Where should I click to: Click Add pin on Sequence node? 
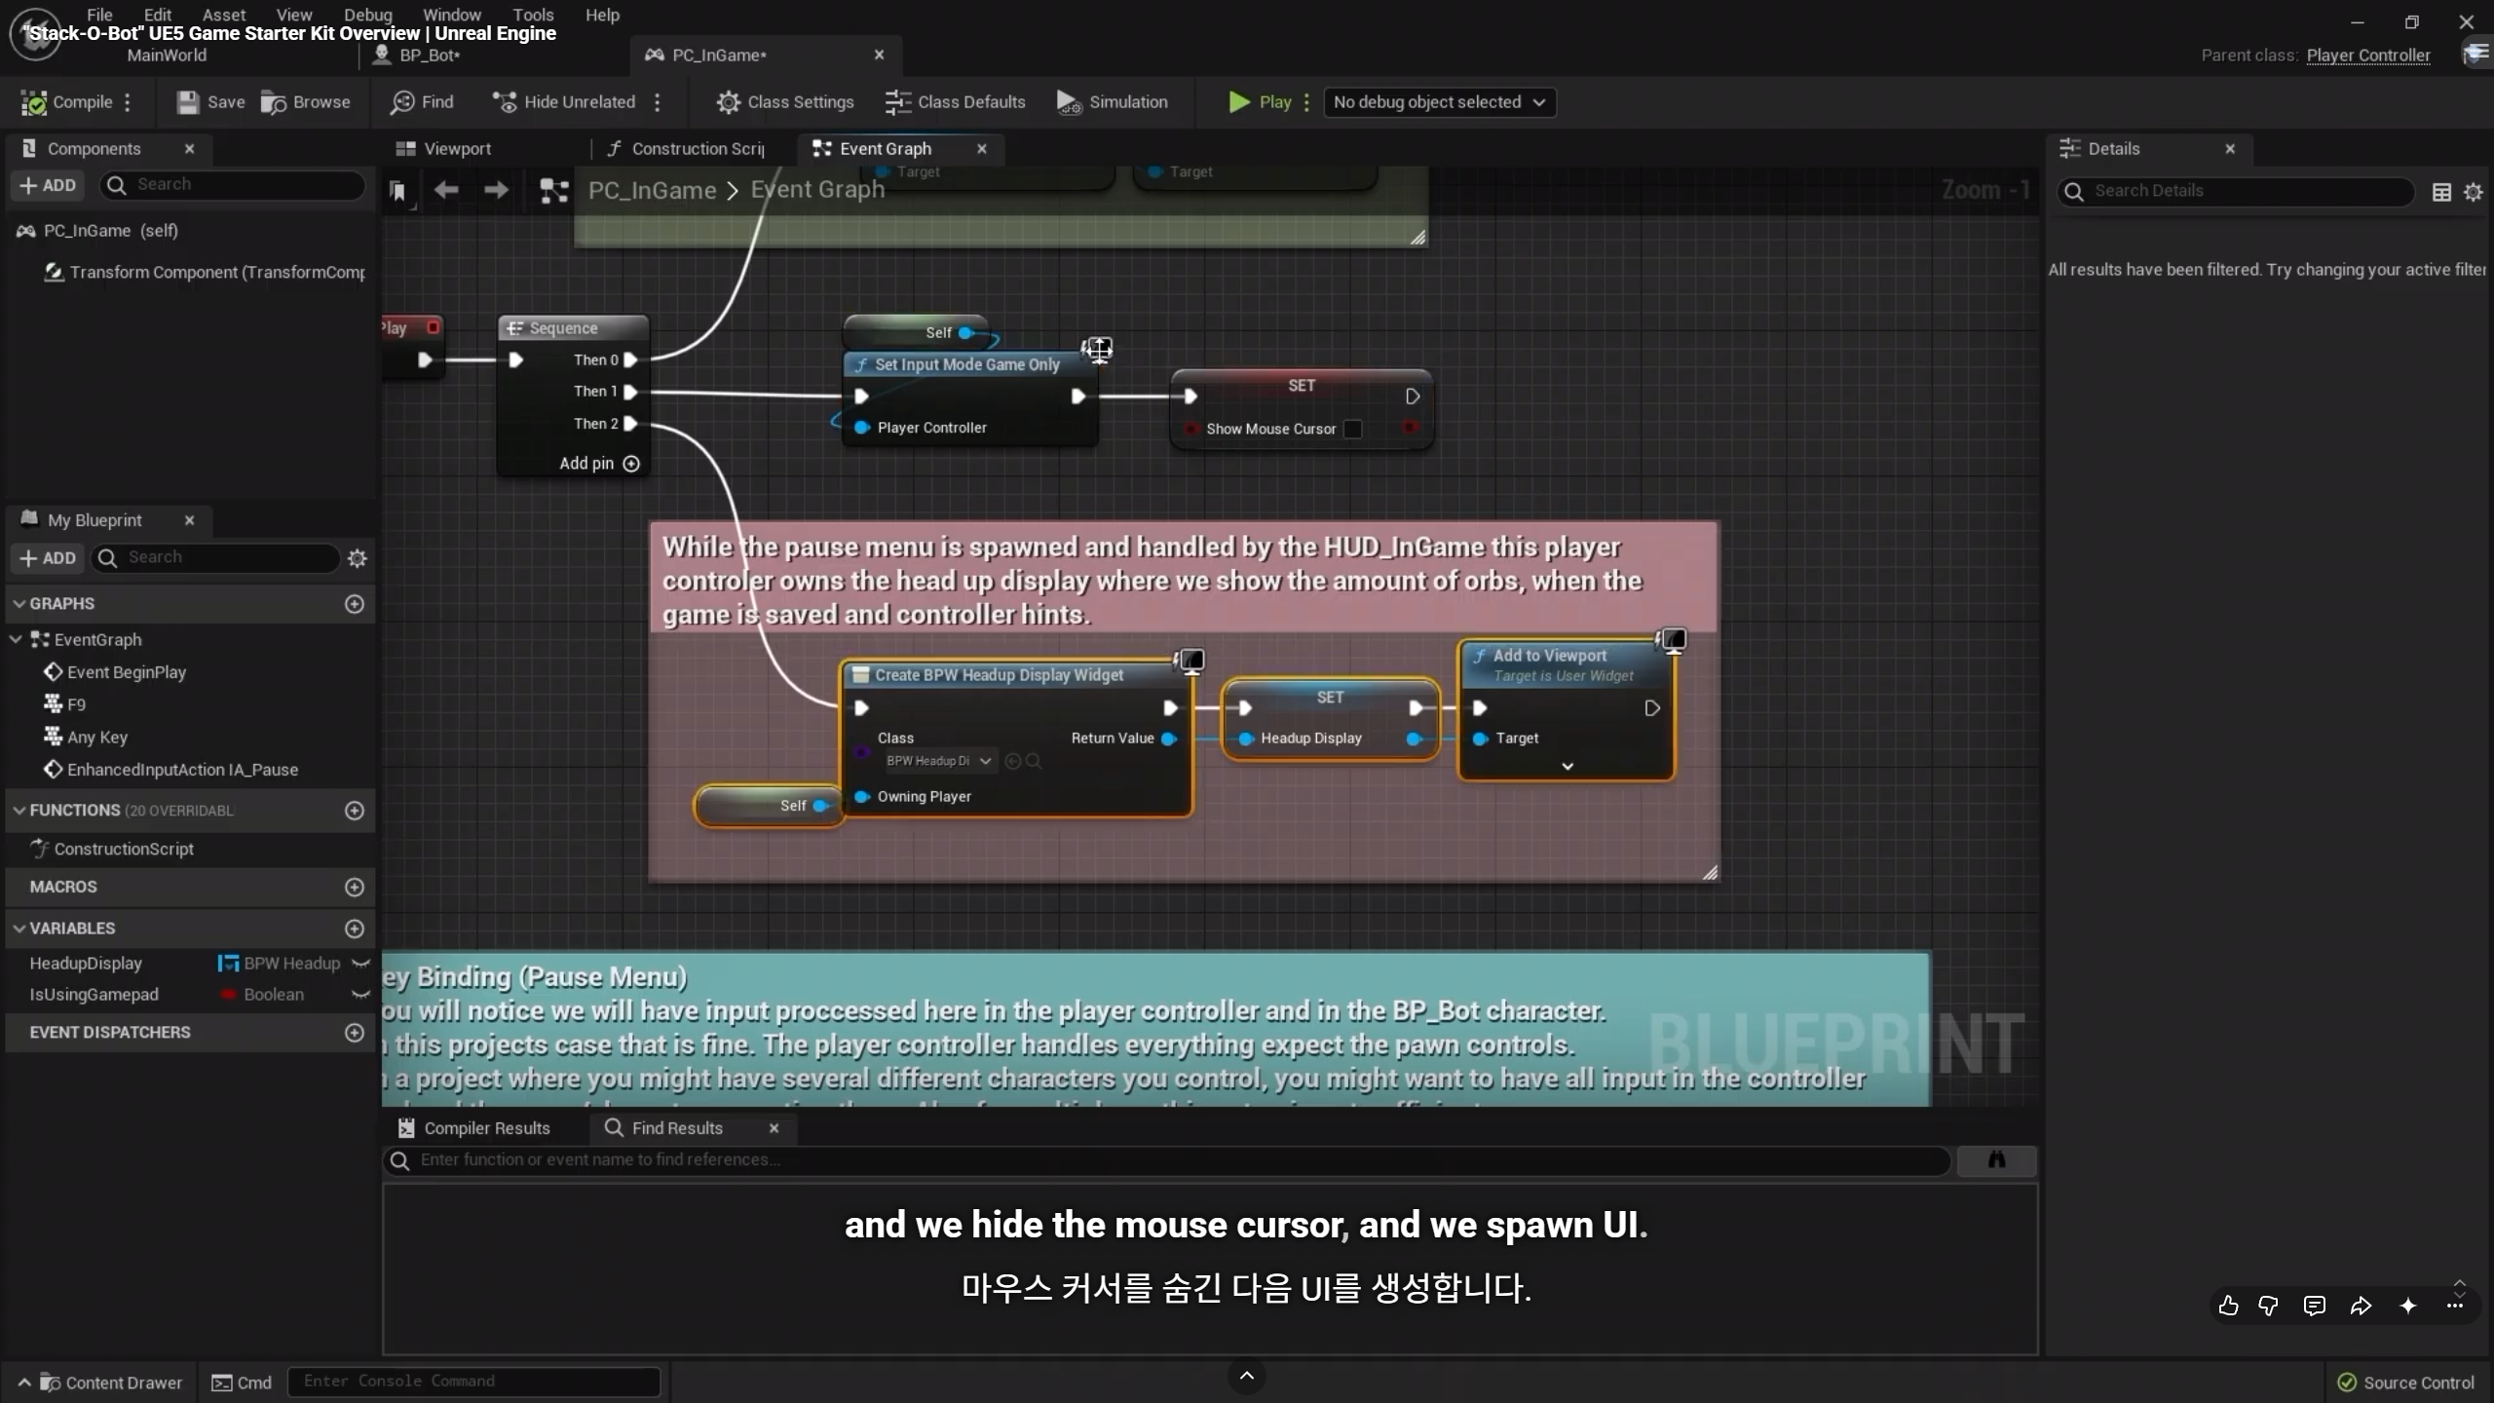click(598, 464)
